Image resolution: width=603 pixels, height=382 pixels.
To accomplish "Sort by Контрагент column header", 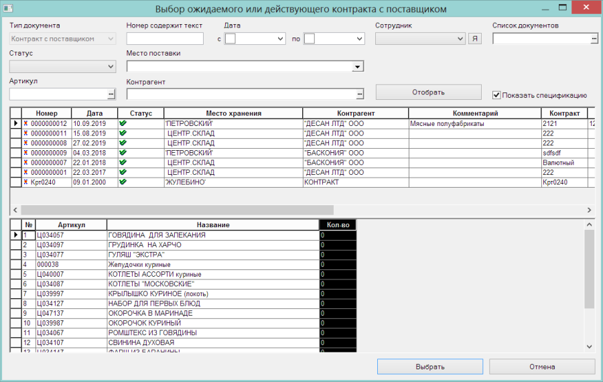I will click(356, 113).
